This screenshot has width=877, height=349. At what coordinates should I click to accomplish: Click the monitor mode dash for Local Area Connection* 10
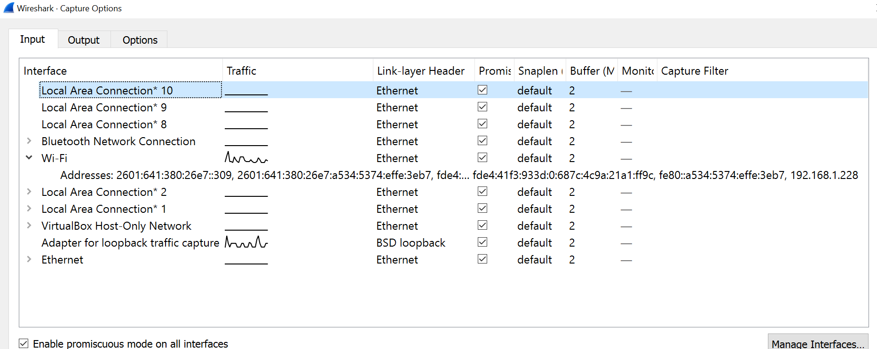(626, 91)
